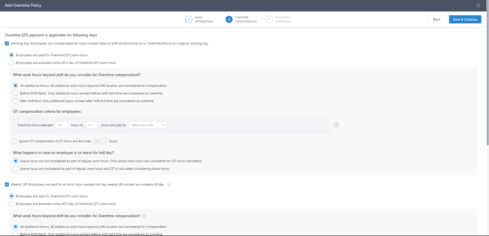Click the add OT criteria plus icon
The image size is (489, 236).
(x=336, y=125)
